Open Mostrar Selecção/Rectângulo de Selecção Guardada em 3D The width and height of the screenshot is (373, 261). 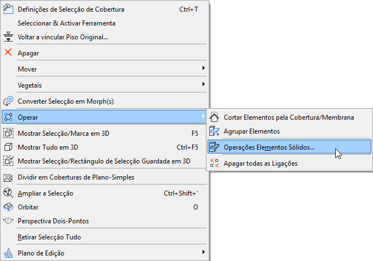104,161
